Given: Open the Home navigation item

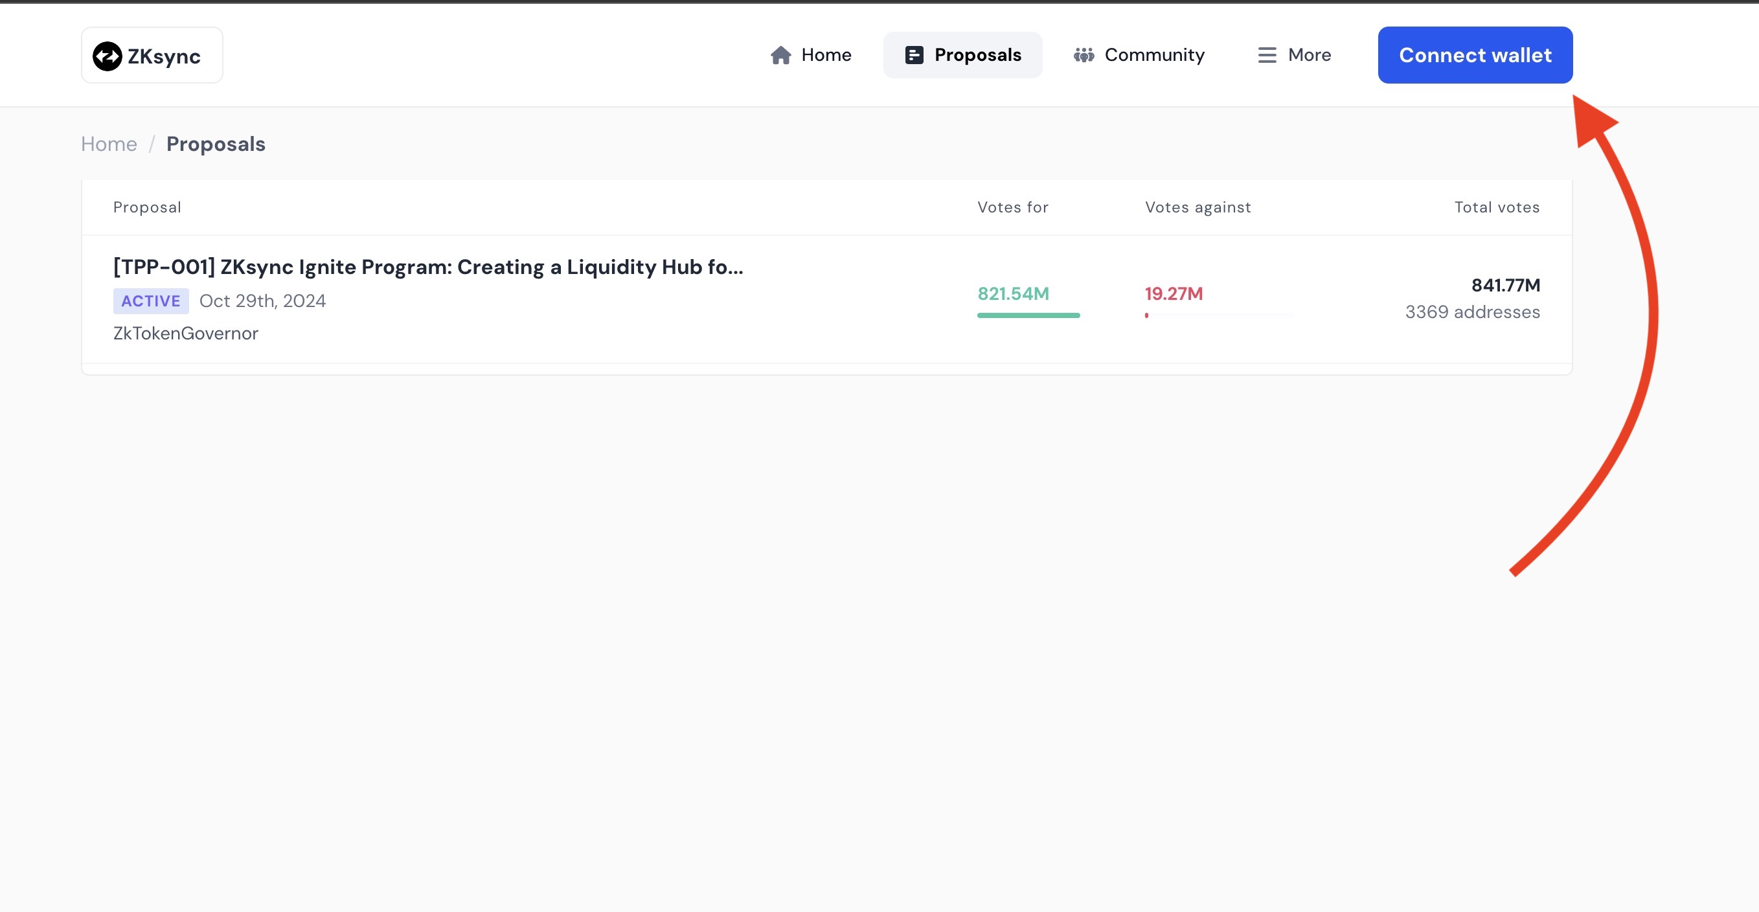Looking at the screenshot, I should coord(811,55).
